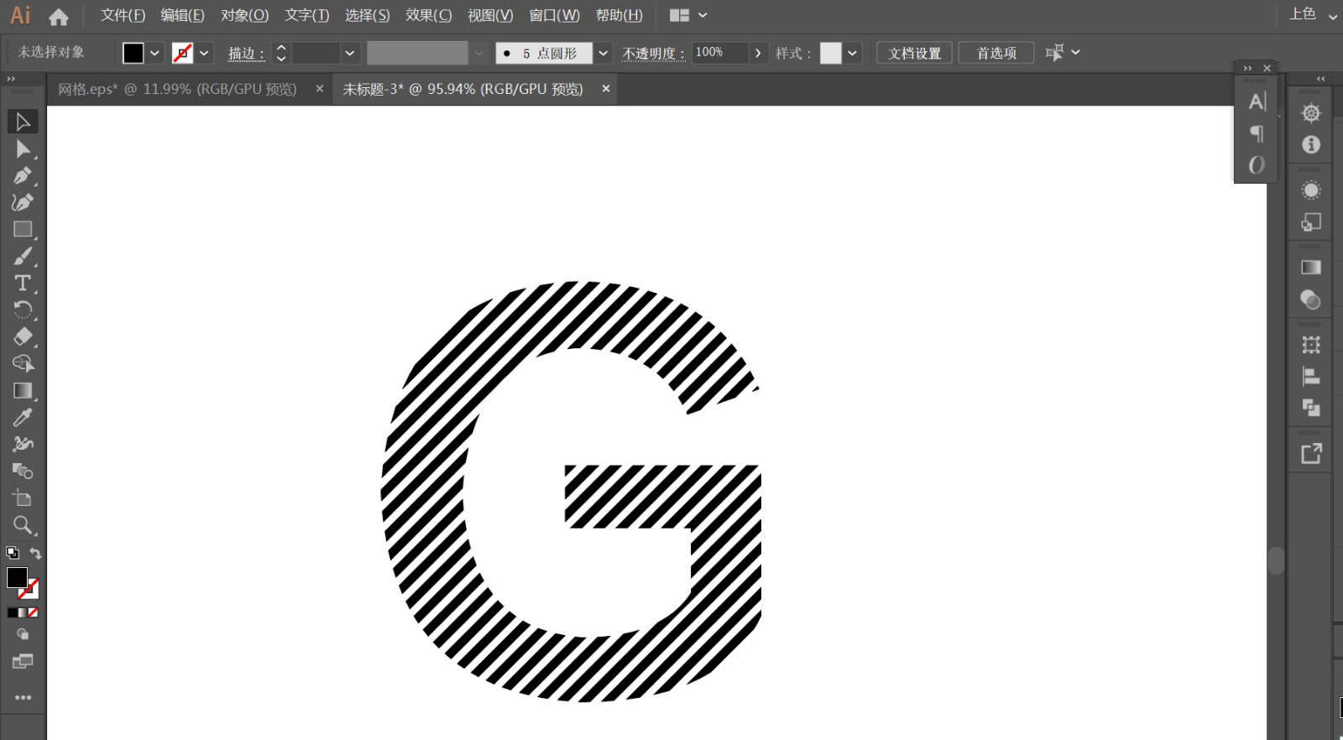
Task: Click the Home icon
Action: [x=59, y=16]
